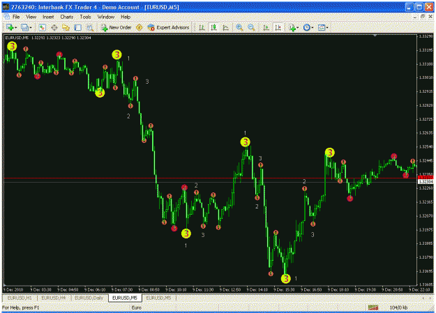Expand the Profiles dropdown arrow
The height and width of the screenshot is (313, 436).
coord(31,27)
